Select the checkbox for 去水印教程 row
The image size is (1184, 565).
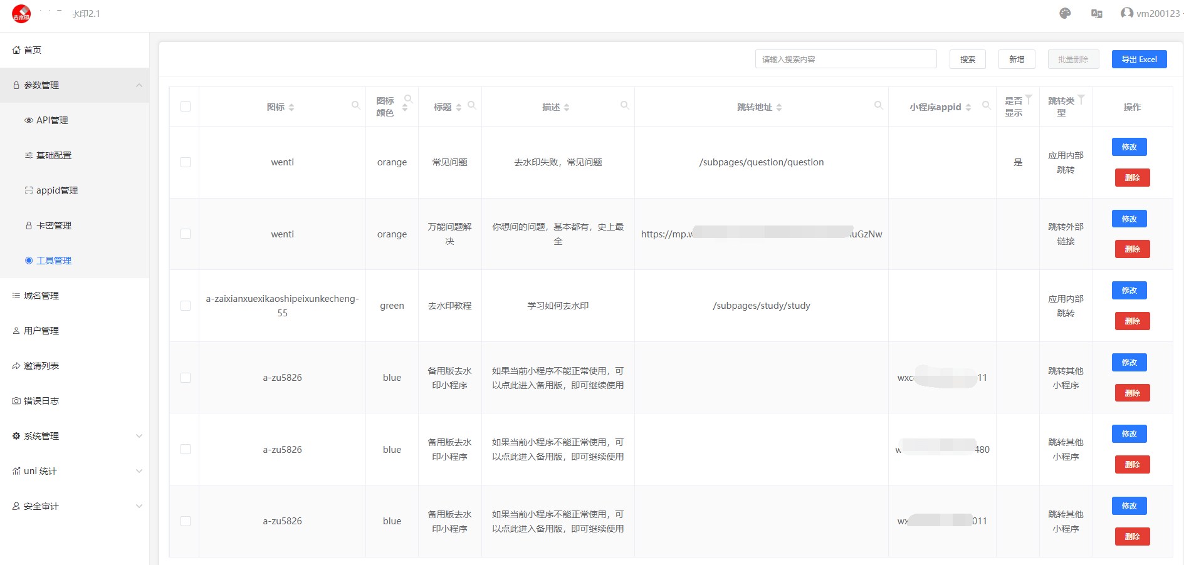pyautogui.click(x=186, y=306)
